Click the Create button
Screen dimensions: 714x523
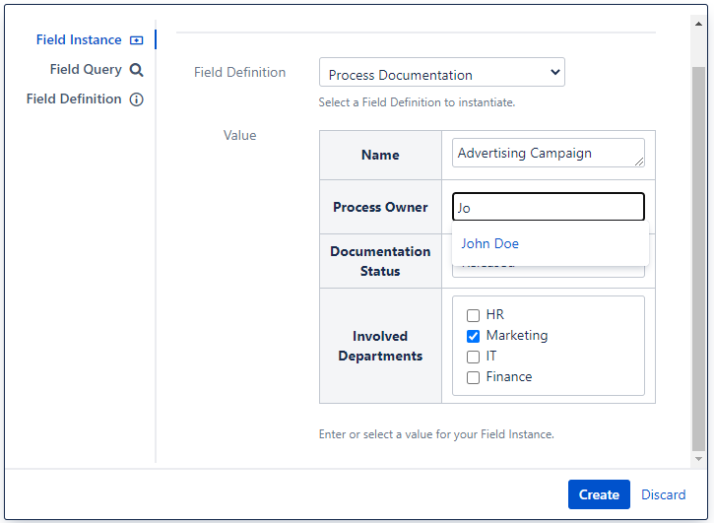599,494
